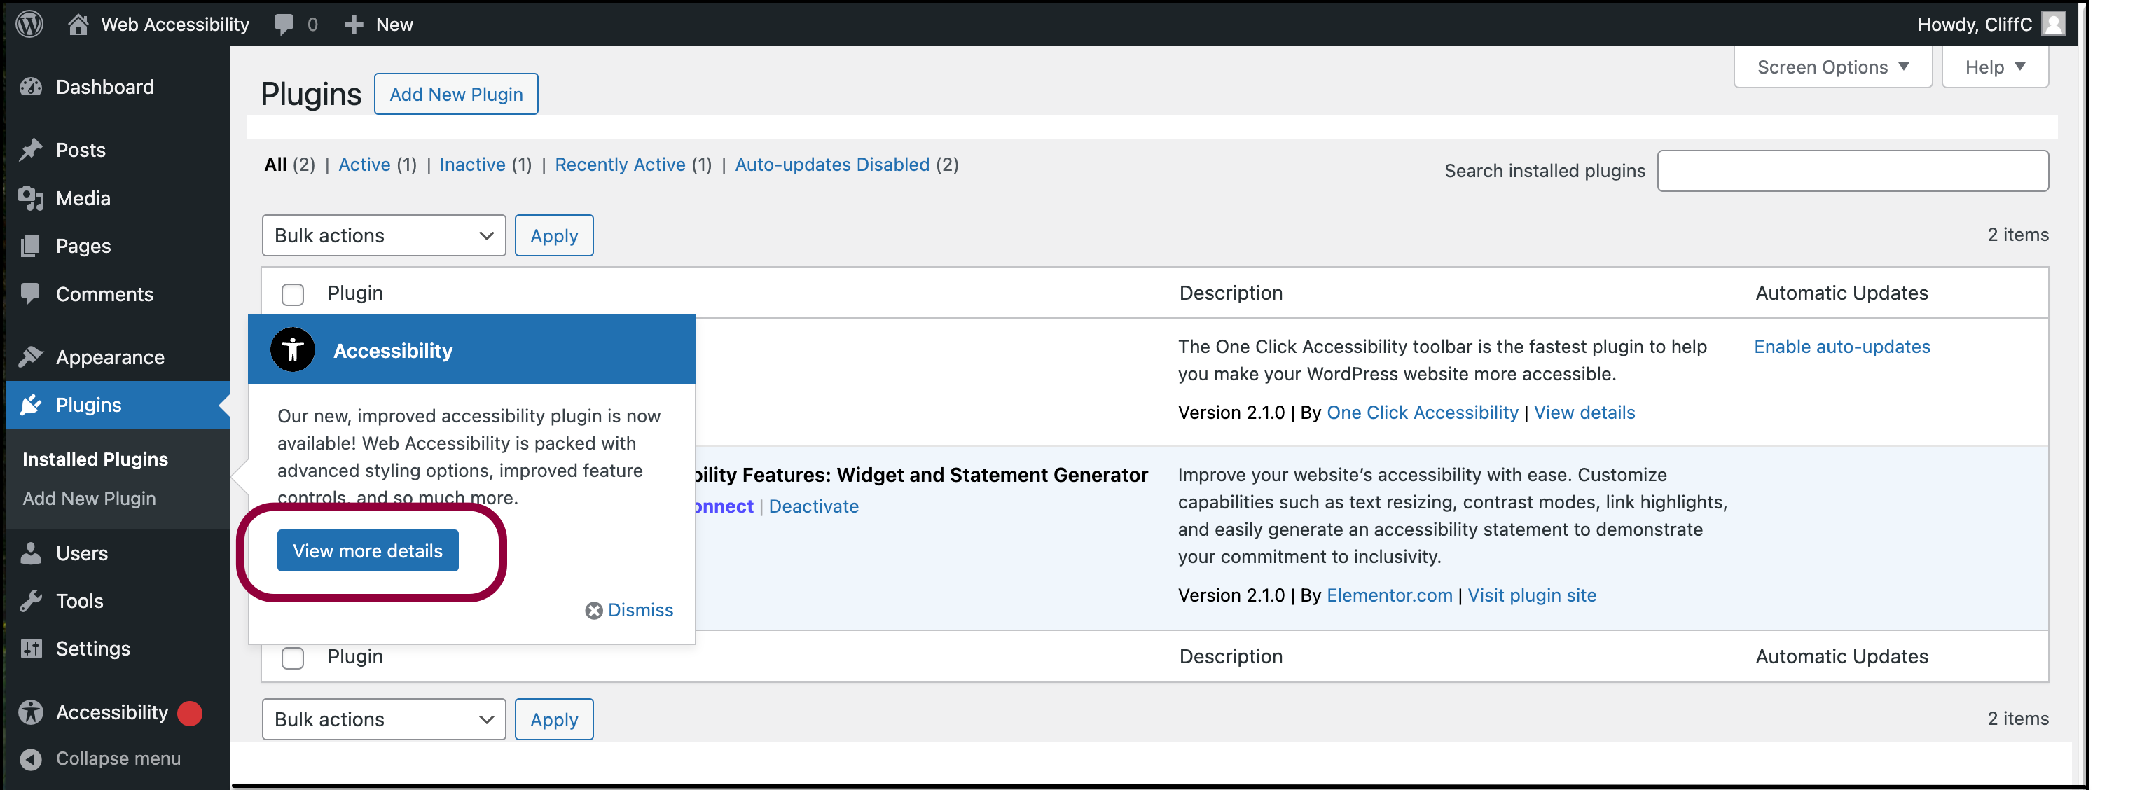This screenshot has height=790, width=2142.
Task: Check the select-all Plugin checkbox in table footer
Action: 293,658
